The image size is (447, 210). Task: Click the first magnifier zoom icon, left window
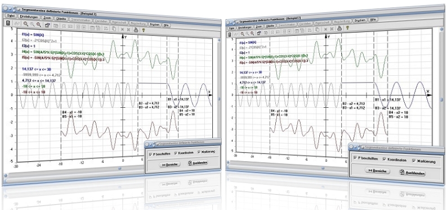[x=26, y=24]
